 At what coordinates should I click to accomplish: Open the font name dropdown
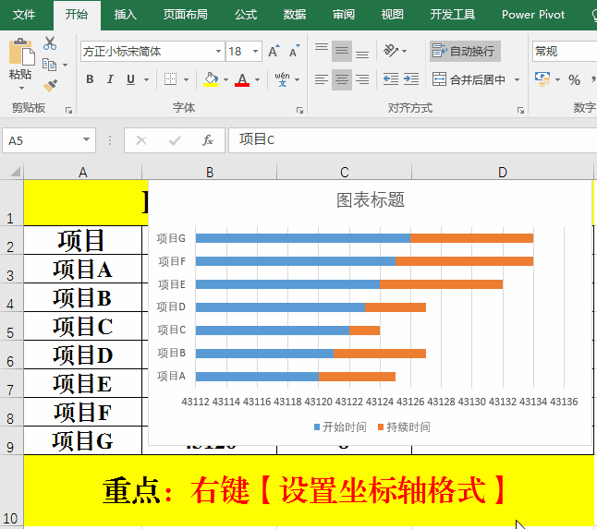point(218,52)
